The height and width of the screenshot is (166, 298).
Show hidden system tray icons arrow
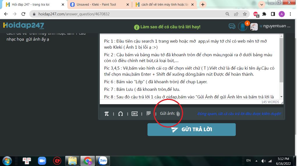(x=256, y=161)
